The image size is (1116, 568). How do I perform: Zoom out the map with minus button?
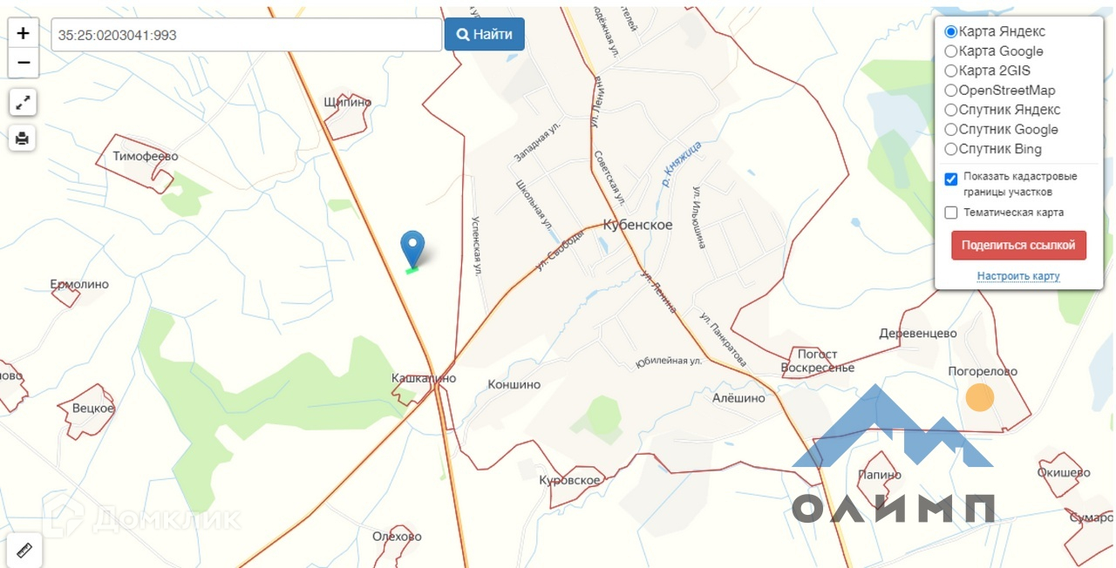pos(23,63)
